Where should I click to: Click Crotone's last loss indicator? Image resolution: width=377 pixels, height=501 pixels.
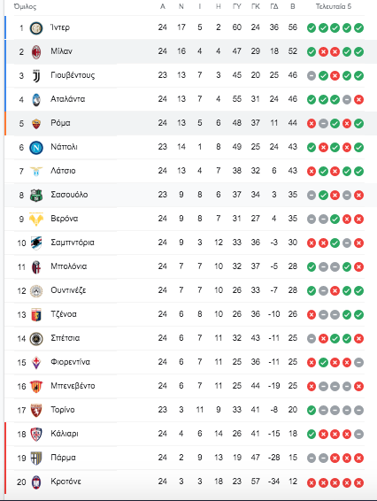[358, 482]
